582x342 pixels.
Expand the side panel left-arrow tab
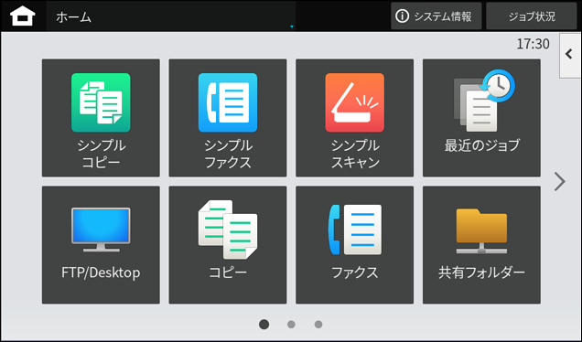pos(570,55)
